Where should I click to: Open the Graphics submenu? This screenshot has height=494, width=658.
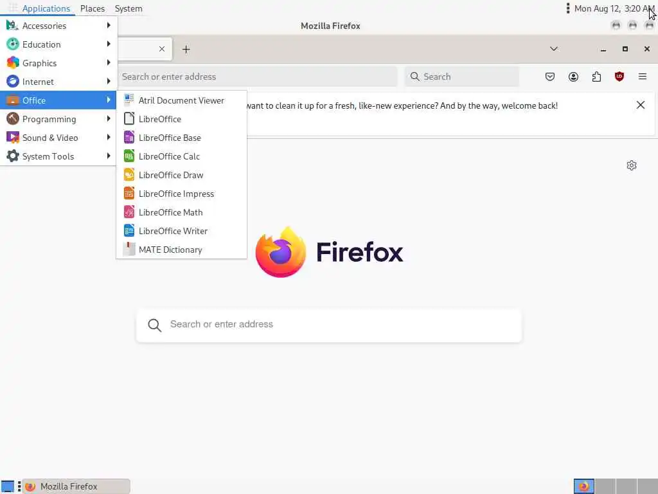pos(58,63)
